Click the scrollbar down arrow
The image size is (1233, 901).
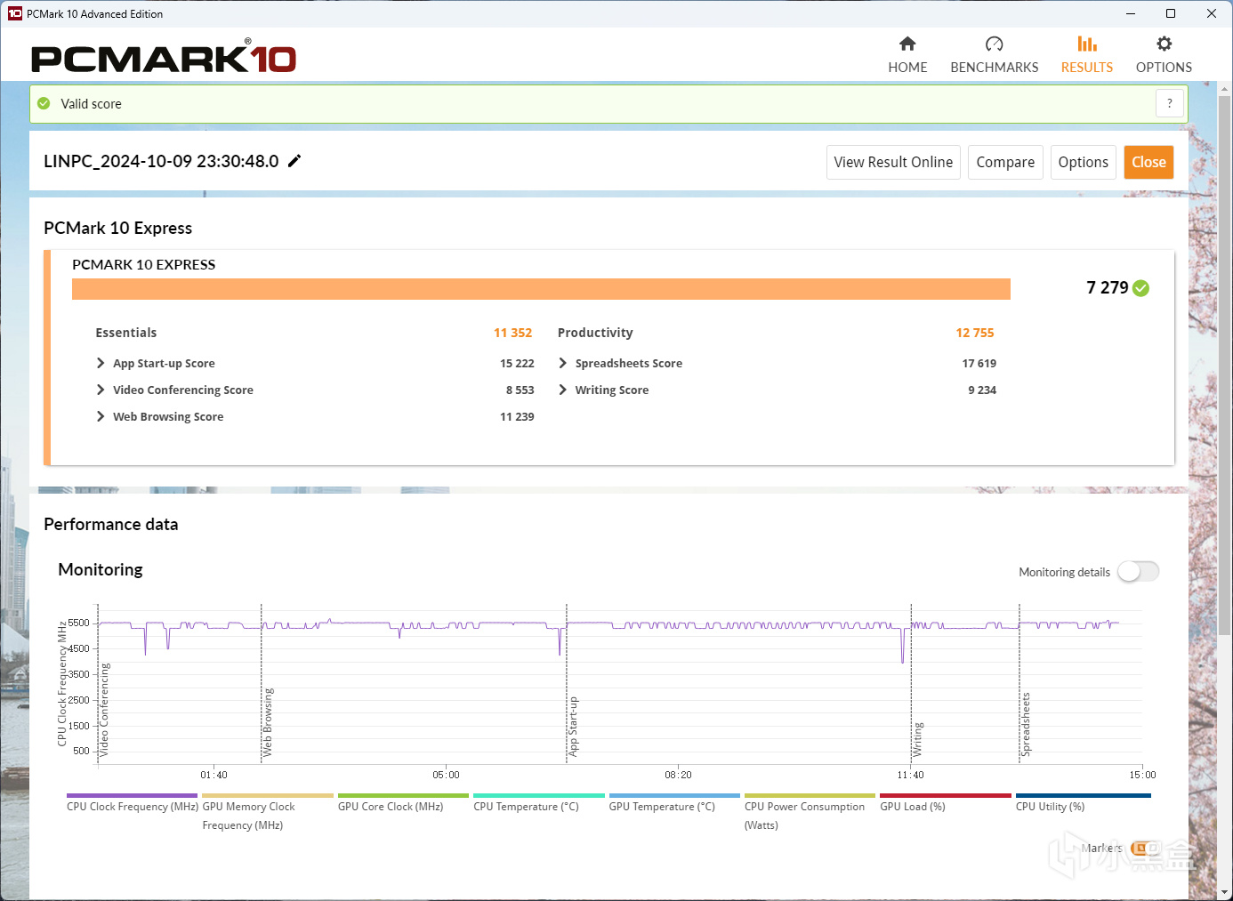coord(1225,891)
